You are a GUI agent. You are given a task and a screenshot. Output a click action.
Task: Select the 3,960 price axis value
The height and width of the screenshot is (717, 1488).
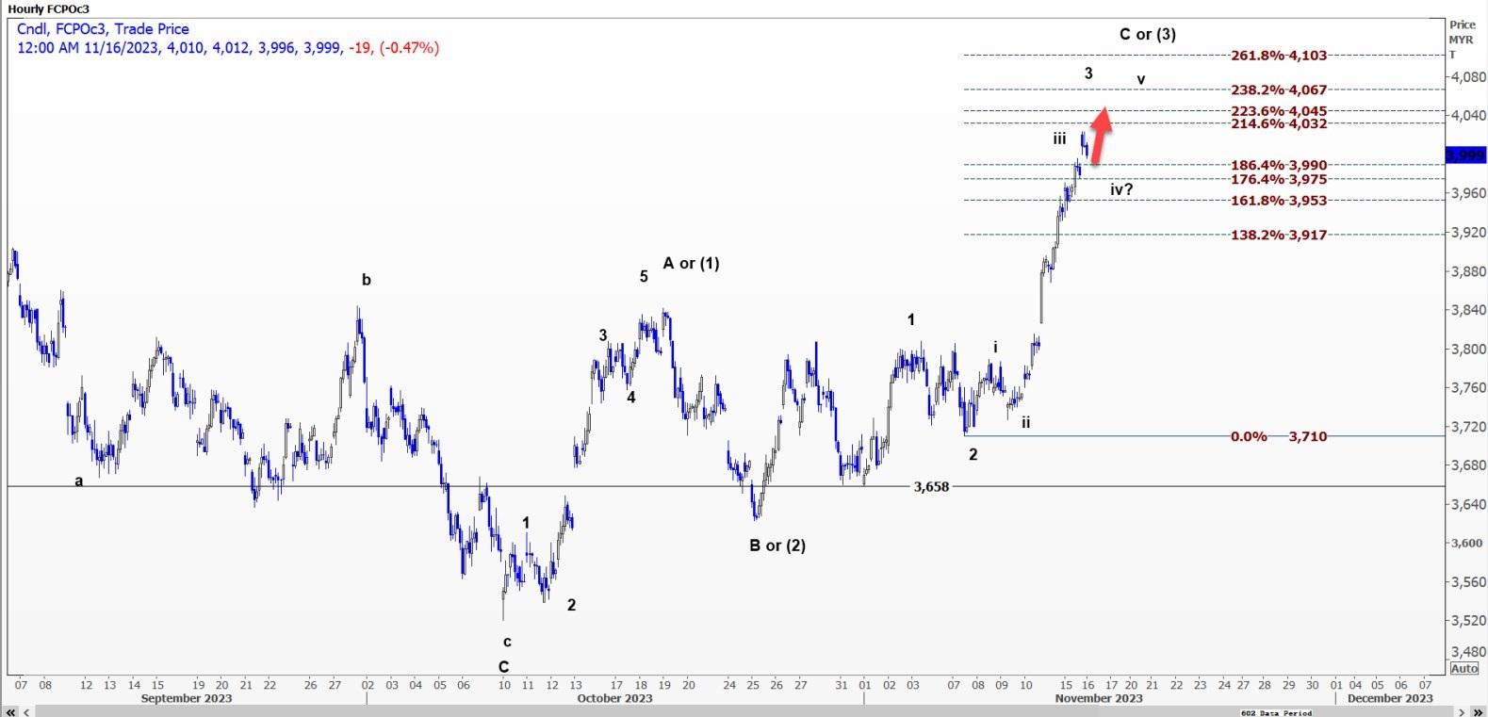1469,193
